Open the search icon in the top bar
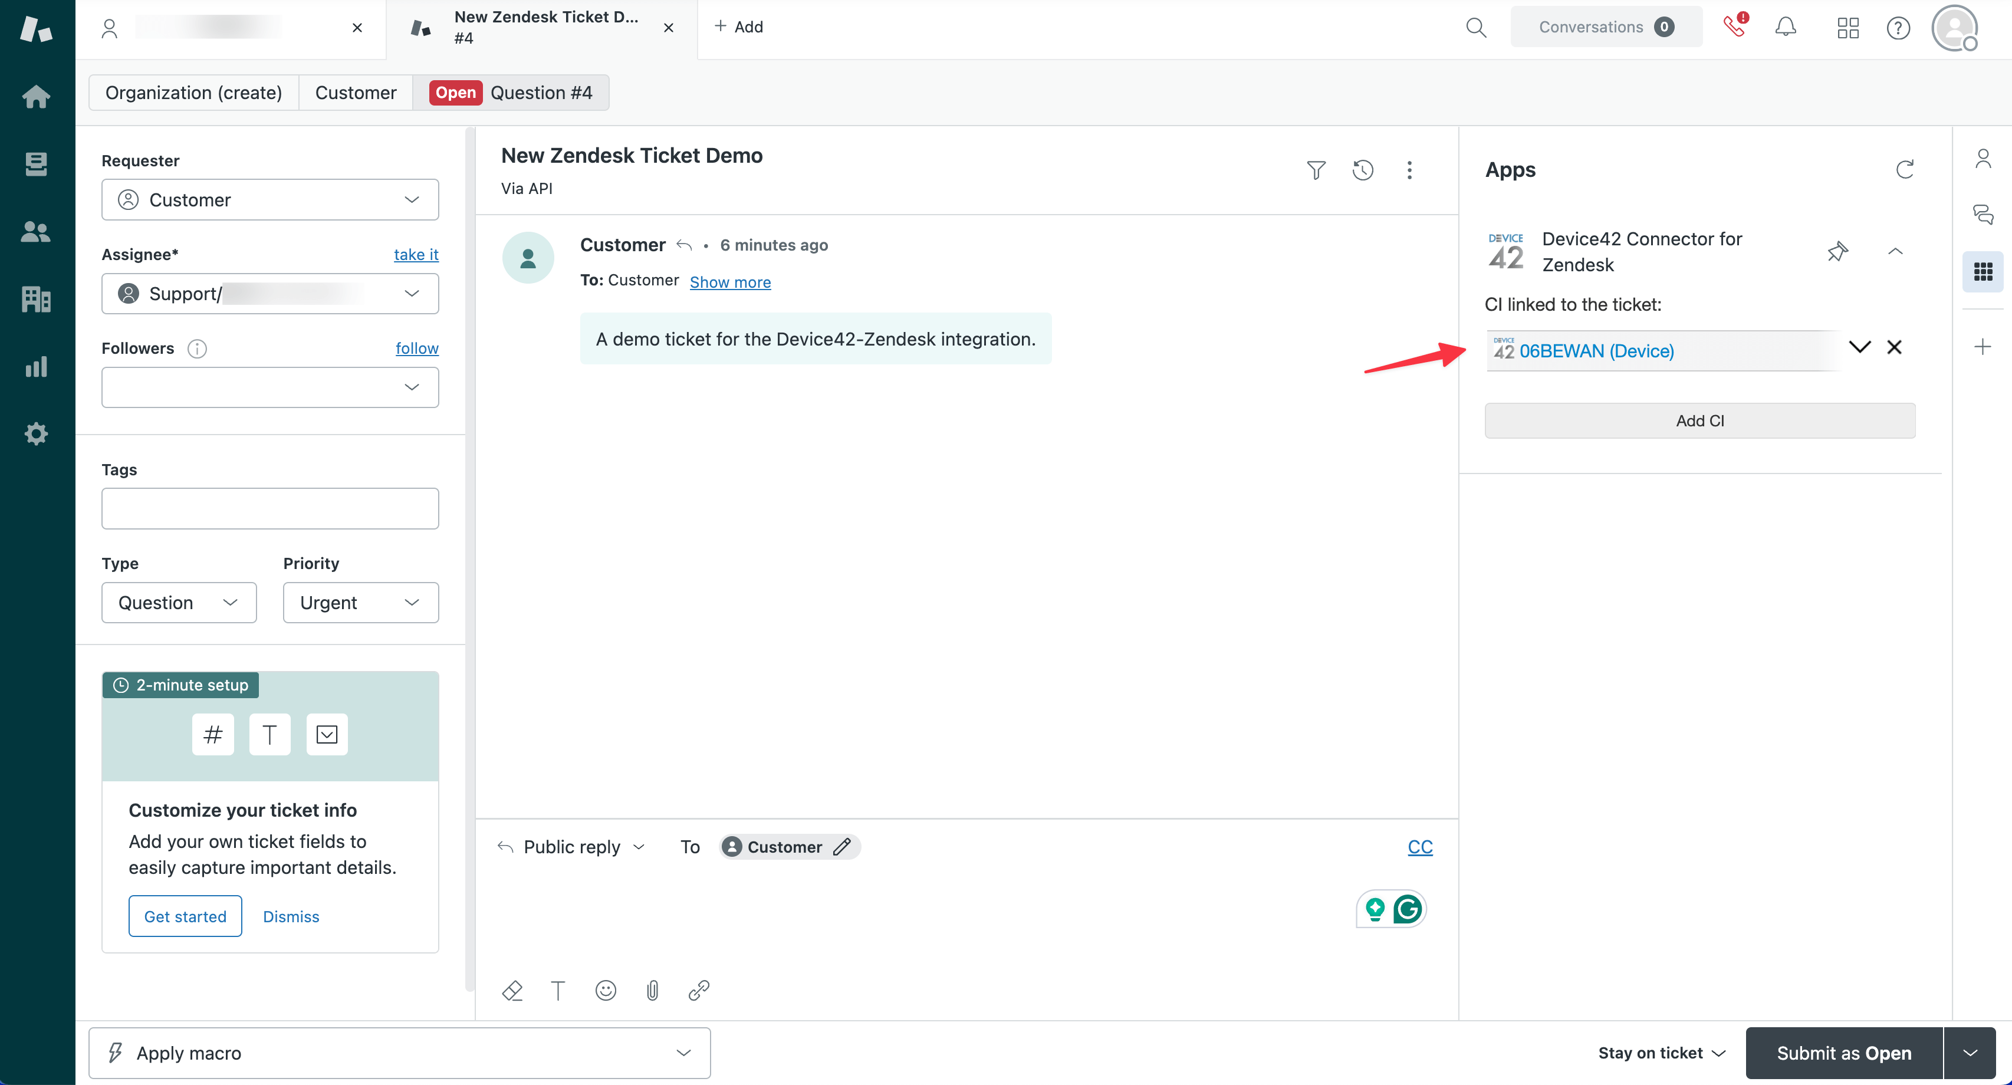Screen dimensions: 2012x1085 (x=1475, y=27)
